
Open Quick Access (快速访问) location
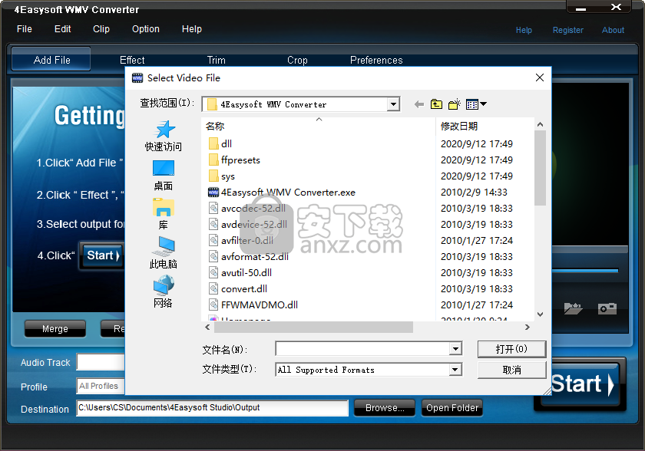(x=164, y=136)
